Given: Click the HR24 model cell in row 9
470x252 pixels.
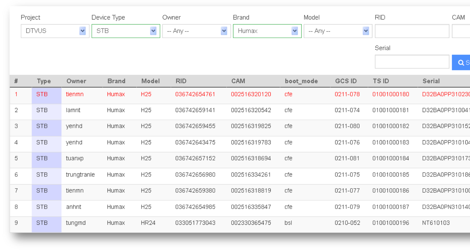Looking at the screenshot, I should point(148,223).
